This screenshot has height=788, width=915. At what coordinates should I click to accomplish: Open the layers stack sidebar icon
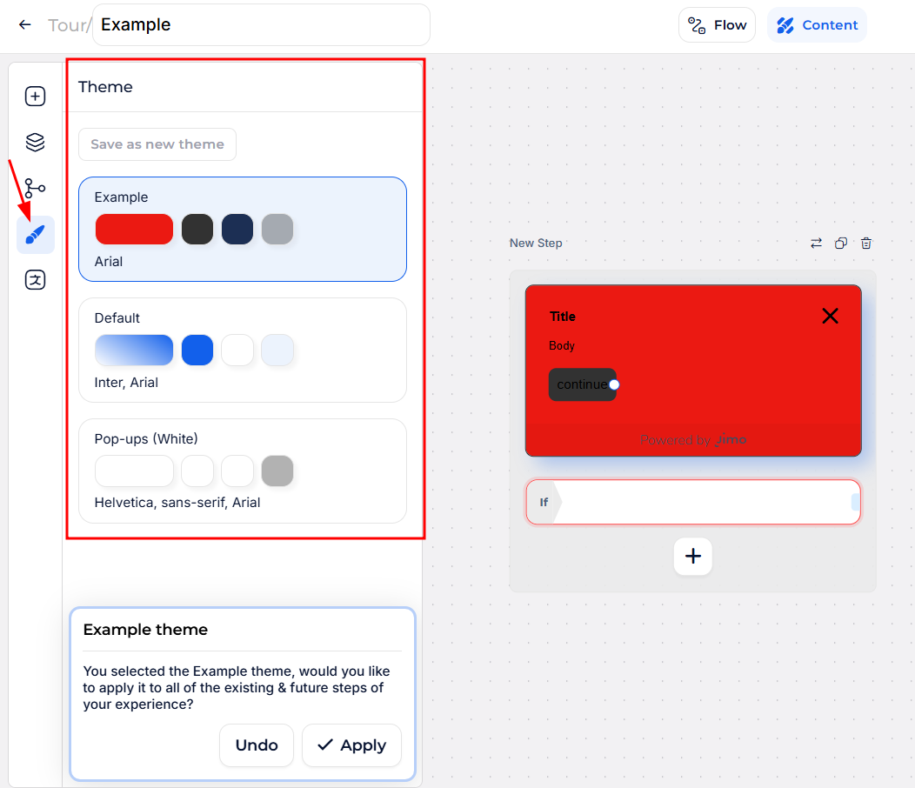point(35,143)
